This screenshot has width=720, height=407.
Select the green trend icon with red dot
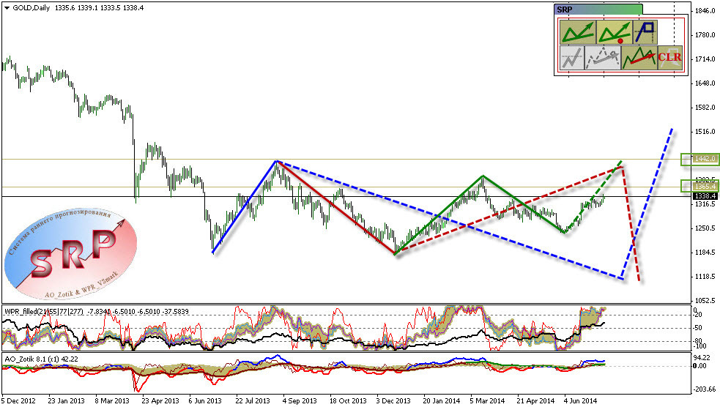[613, 31]
